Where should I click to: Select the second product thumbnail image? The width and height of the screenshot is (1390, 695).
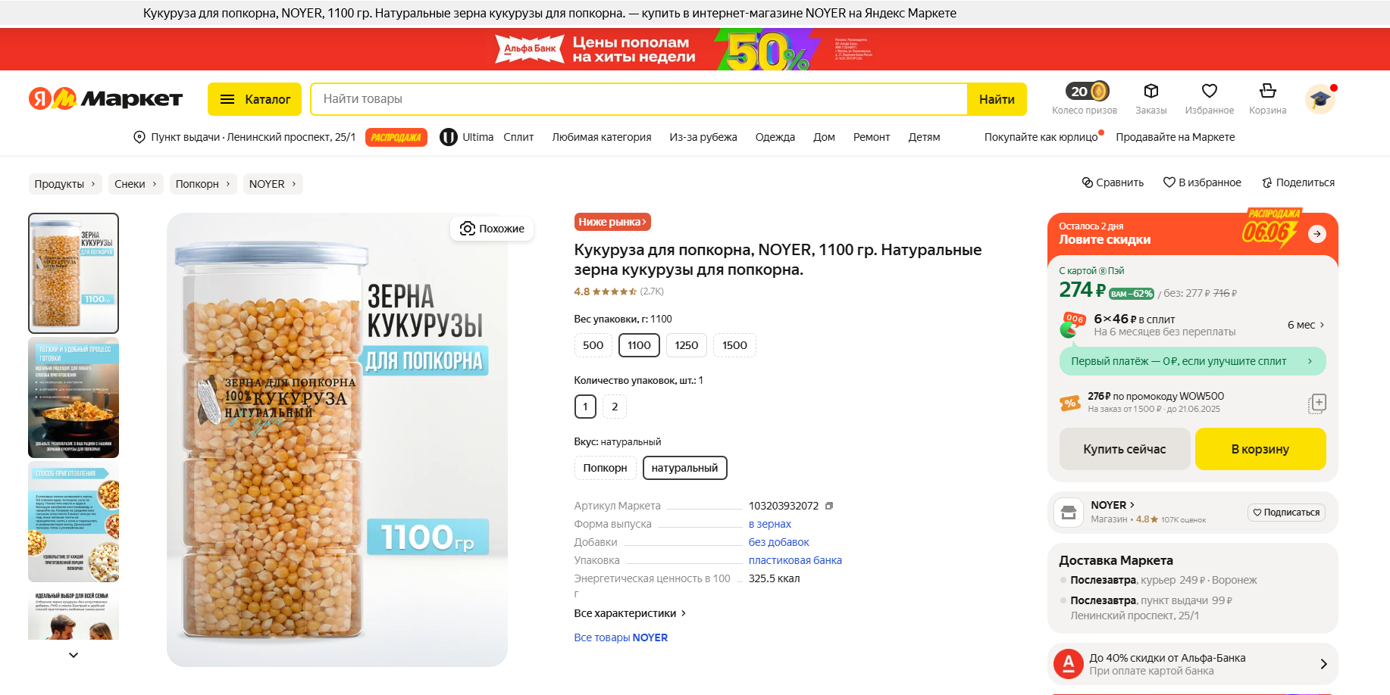pos(74,397)
